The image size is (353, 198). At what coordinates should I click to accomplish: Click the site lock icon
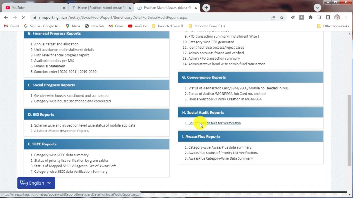[34, 17]
